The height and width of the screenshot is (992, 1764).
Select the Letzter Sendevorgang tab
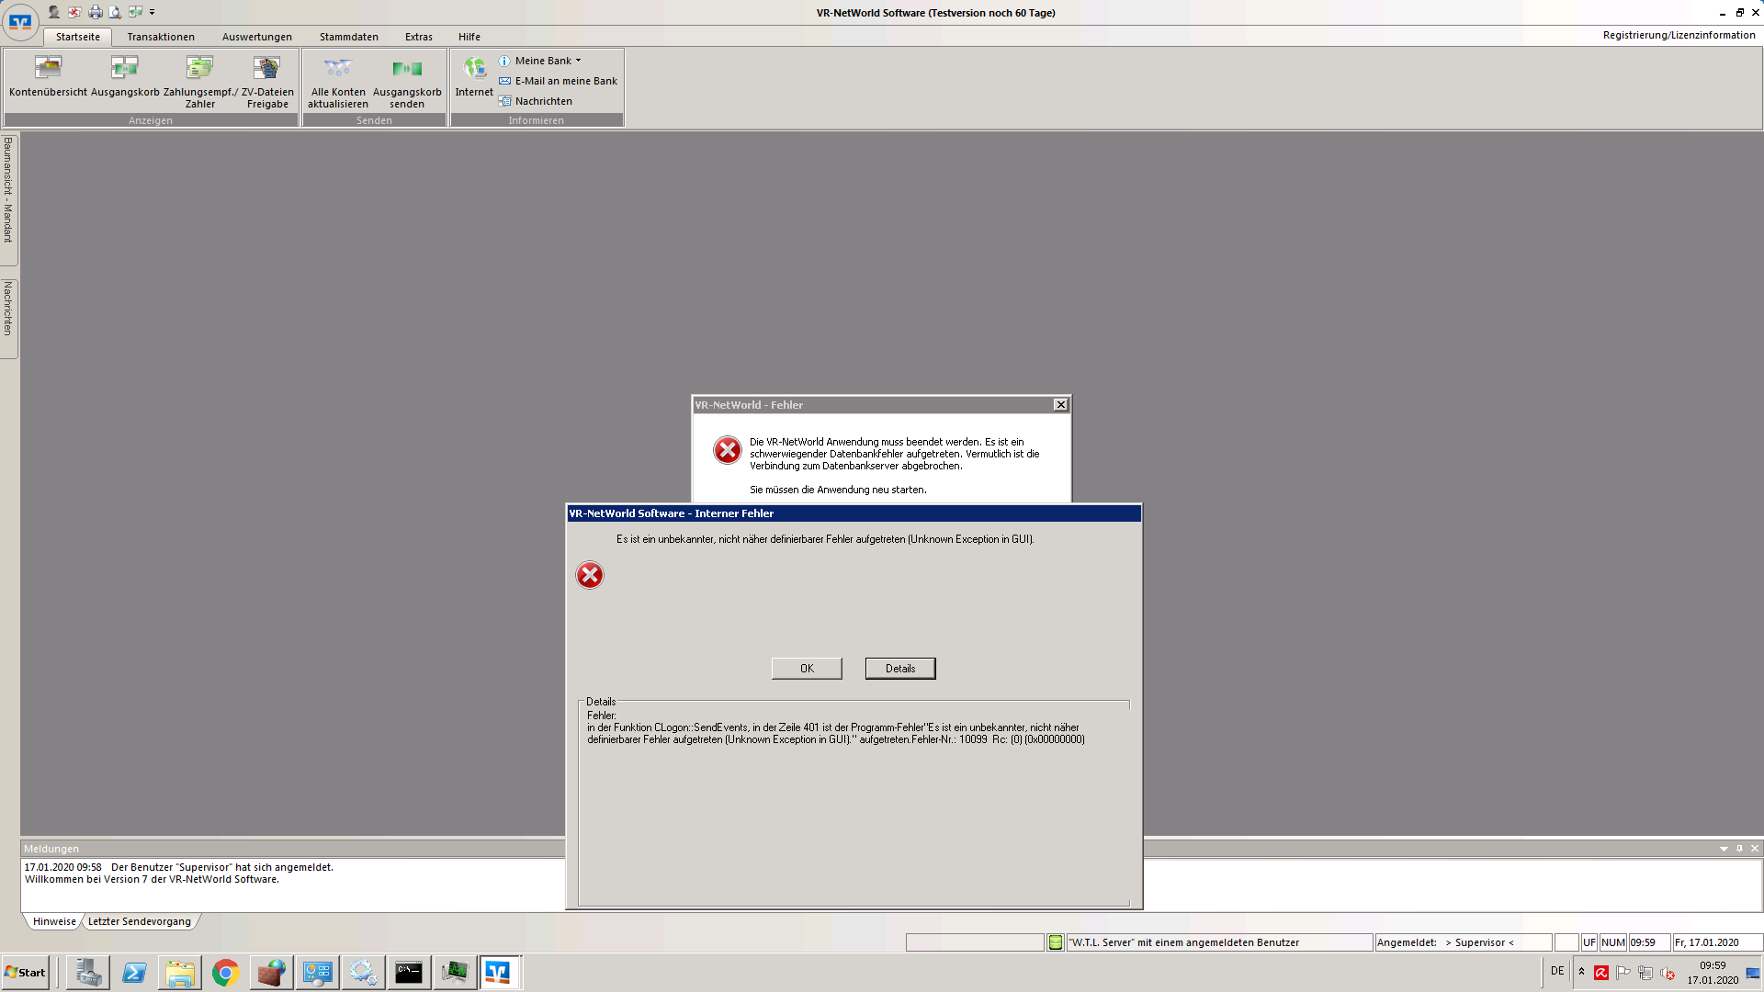tap(140, 921)
